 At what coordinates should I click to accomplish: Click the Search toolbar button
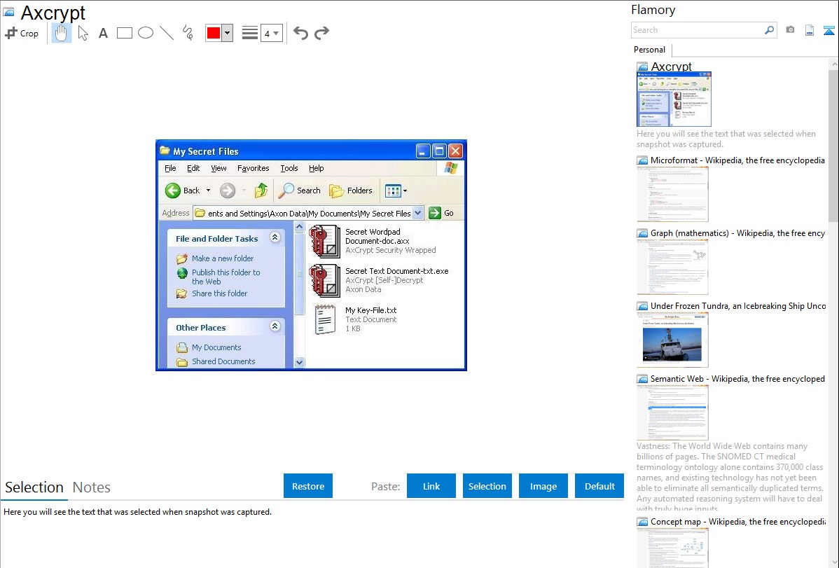300,190
